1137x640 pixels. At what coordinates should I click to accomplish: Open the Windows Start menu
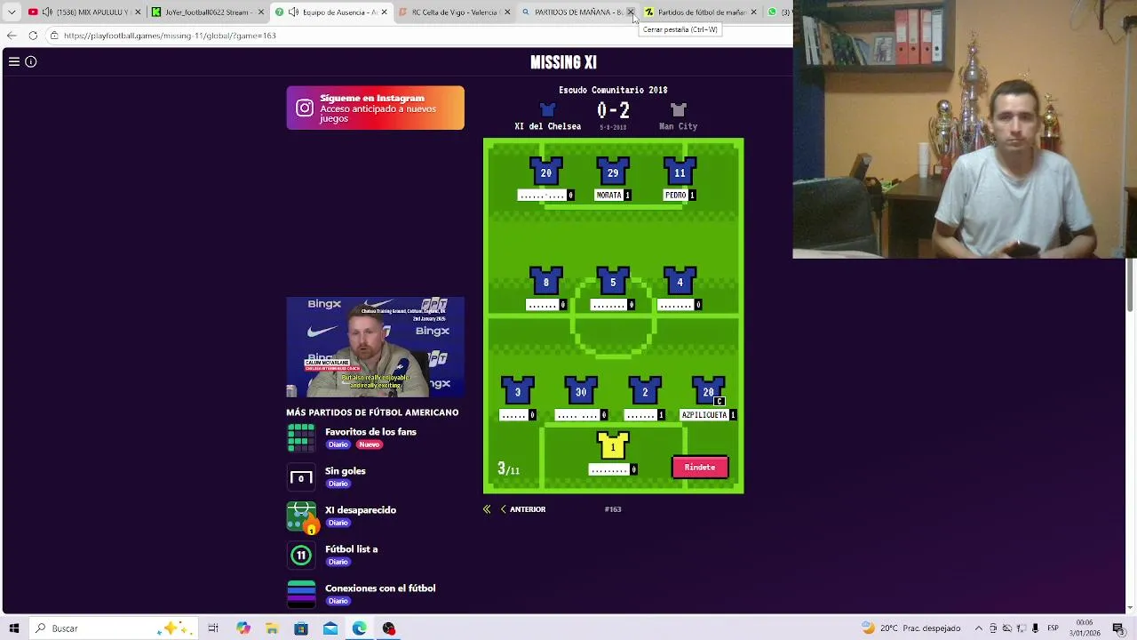pyautogui.click(x=14, y=628)
